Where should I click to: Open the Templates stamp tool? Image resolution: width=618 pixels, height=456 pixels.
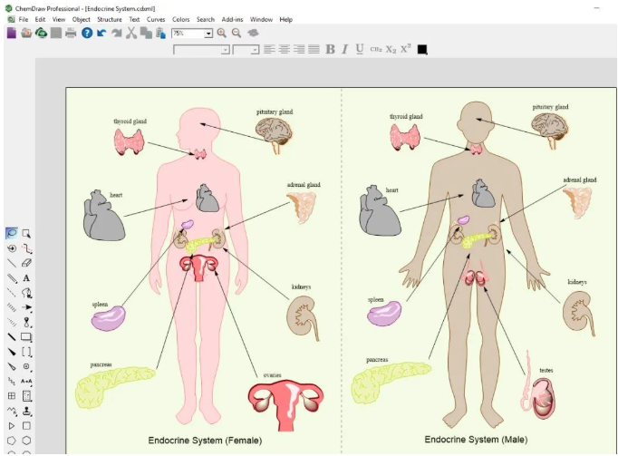(x=26, y=411)
